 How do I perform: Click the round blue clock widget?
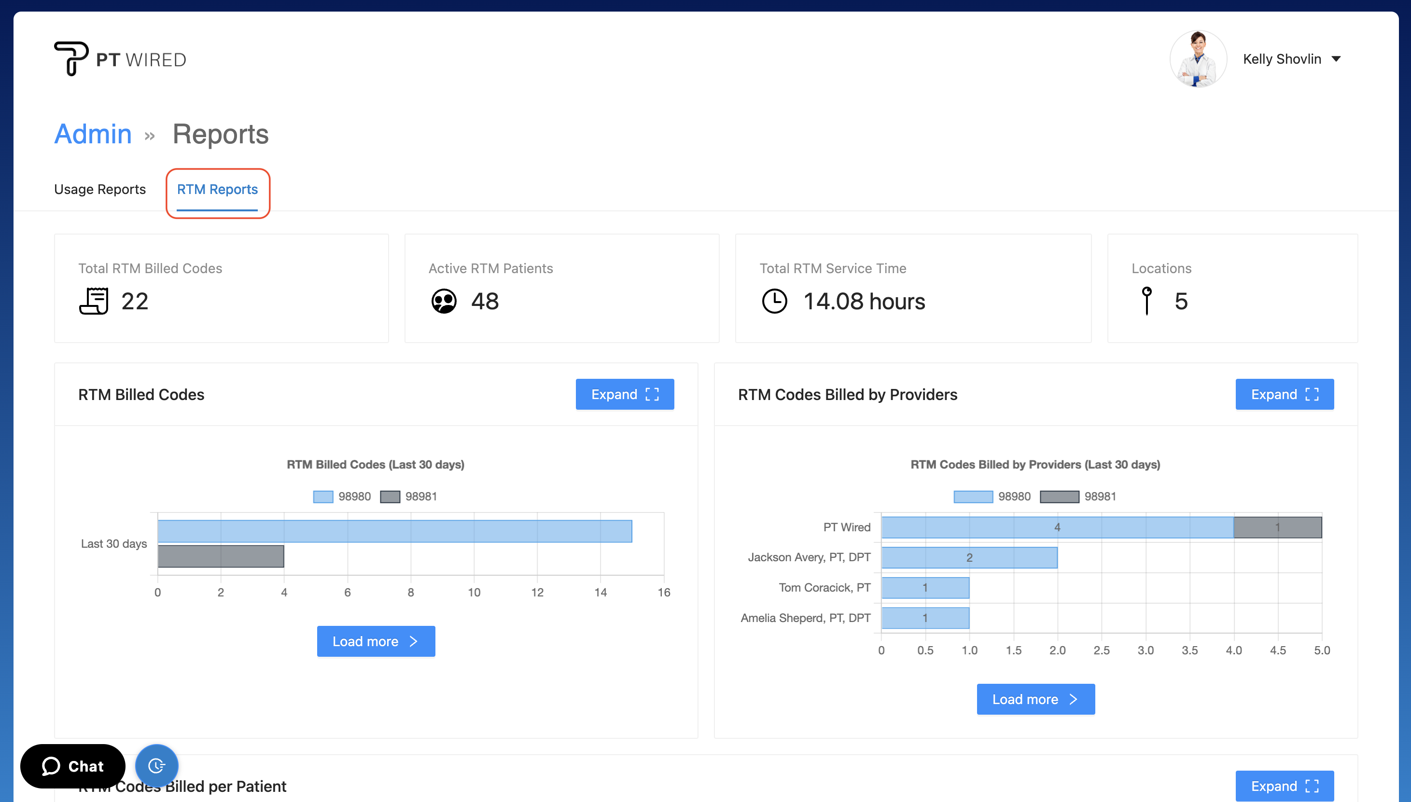[156, 766]
